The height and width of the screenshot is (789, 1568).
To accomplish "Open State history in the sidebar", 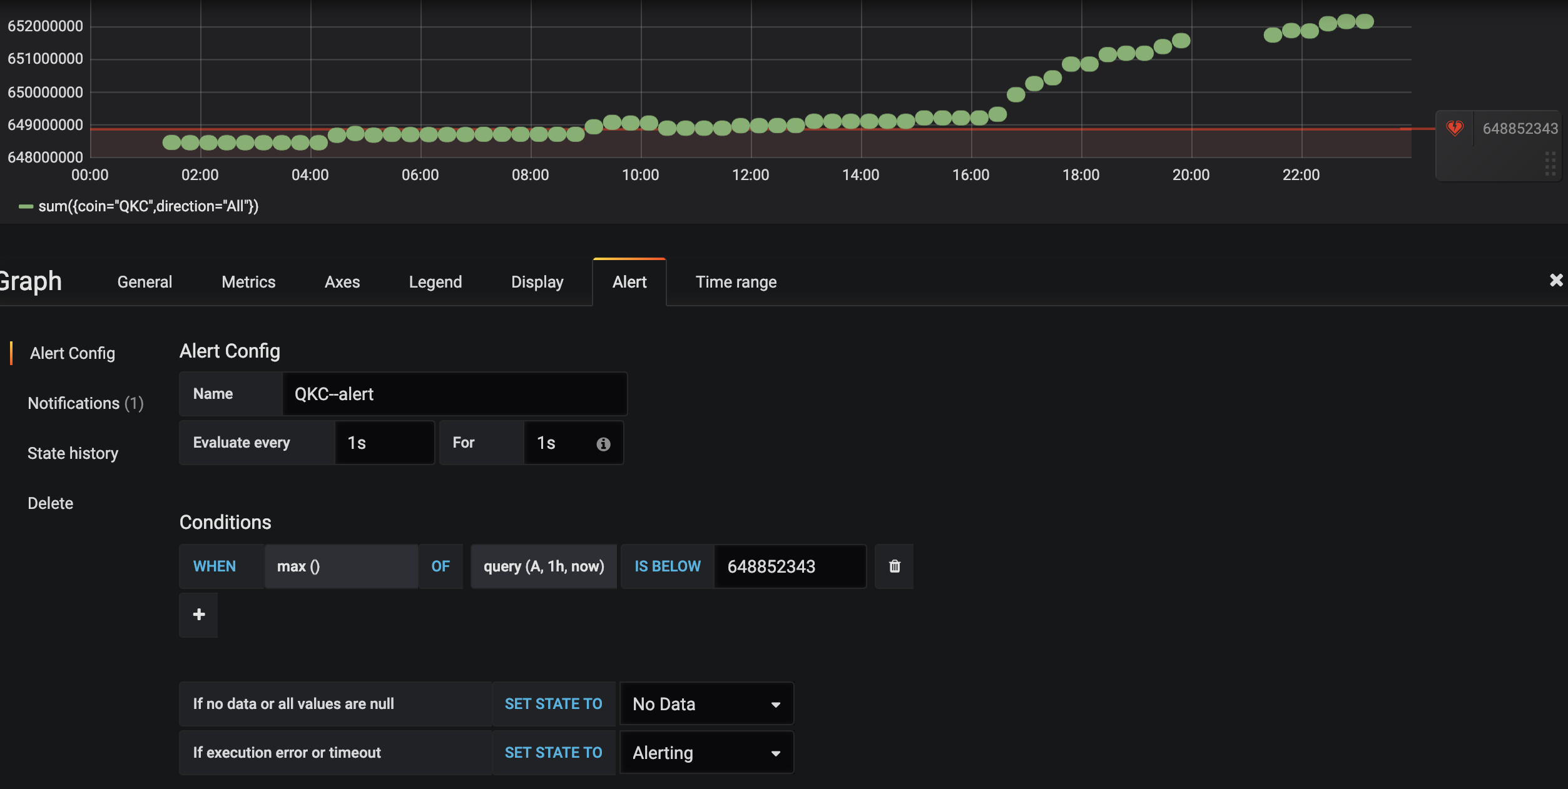I will pyautogui.click(x=73, y=453).
